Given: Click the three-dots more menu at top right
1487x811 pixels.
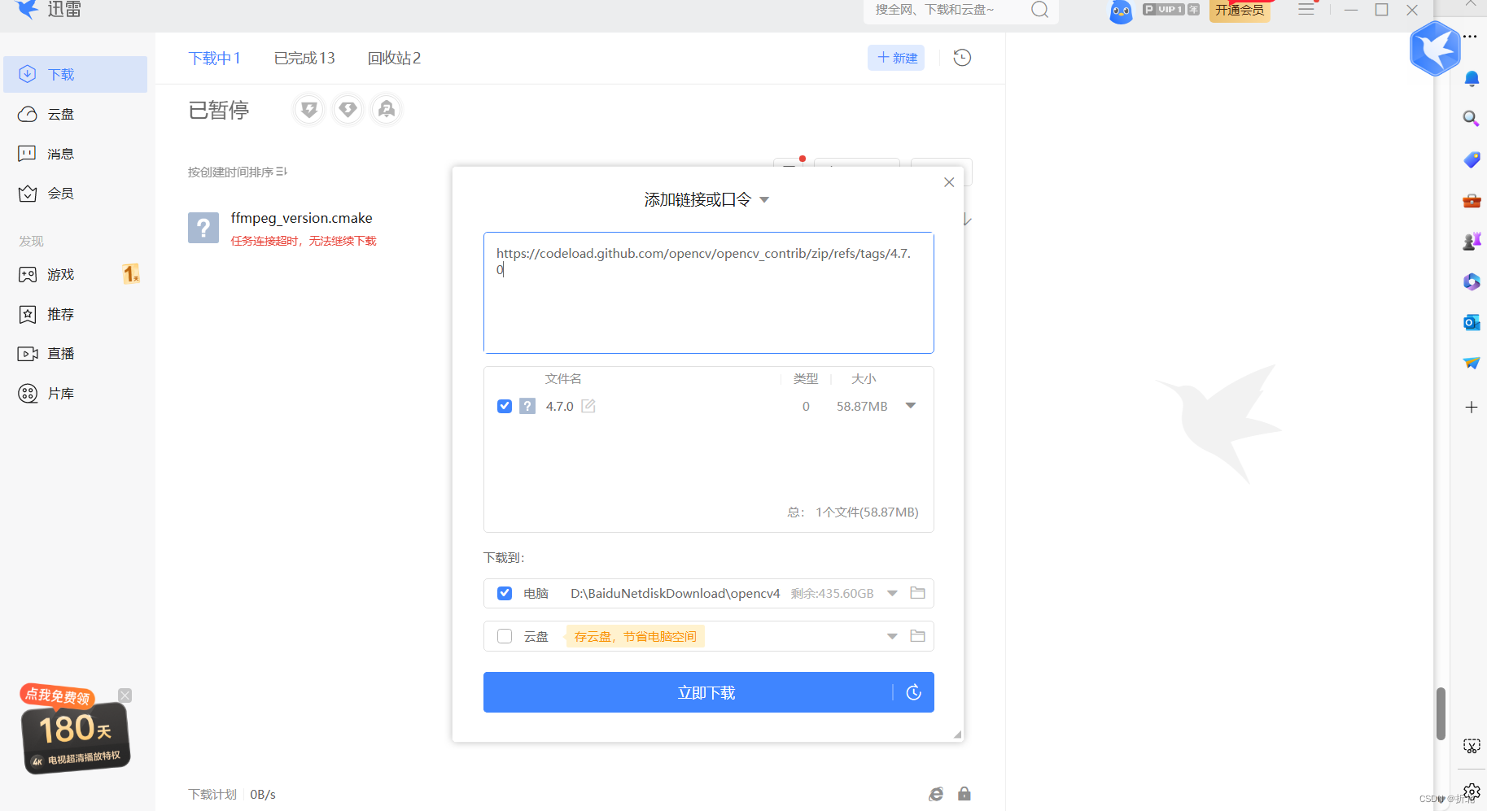Looking at the screenshot, I should pyautogui.click(x=1470, y=37).
